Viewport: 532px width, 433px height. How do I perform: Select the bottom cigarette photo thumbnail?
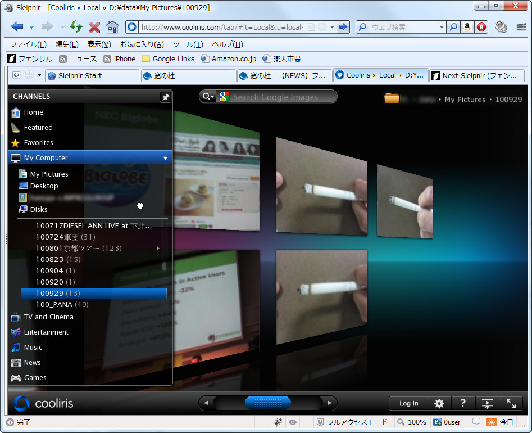322,297
